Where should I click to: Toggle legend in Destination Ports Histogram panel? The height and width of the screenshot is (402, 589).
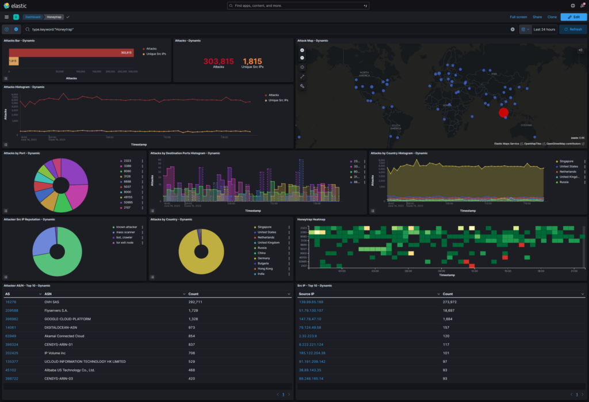point(152,211)
